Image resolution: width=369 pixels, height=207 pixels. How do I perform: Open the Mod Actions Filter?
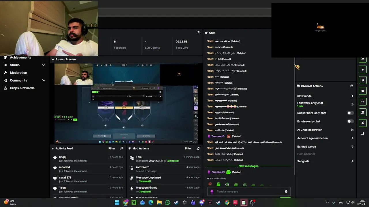pyautogui.click(x=188, y=148)
